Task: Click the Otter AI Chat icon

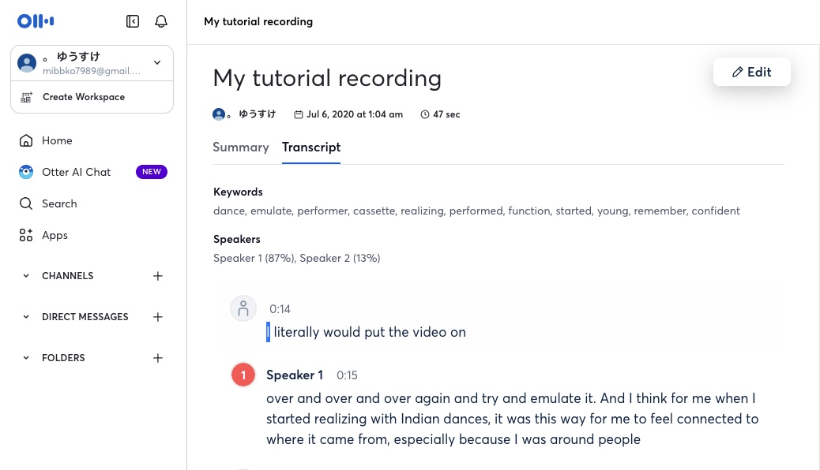Action: (x=26, y=172)
